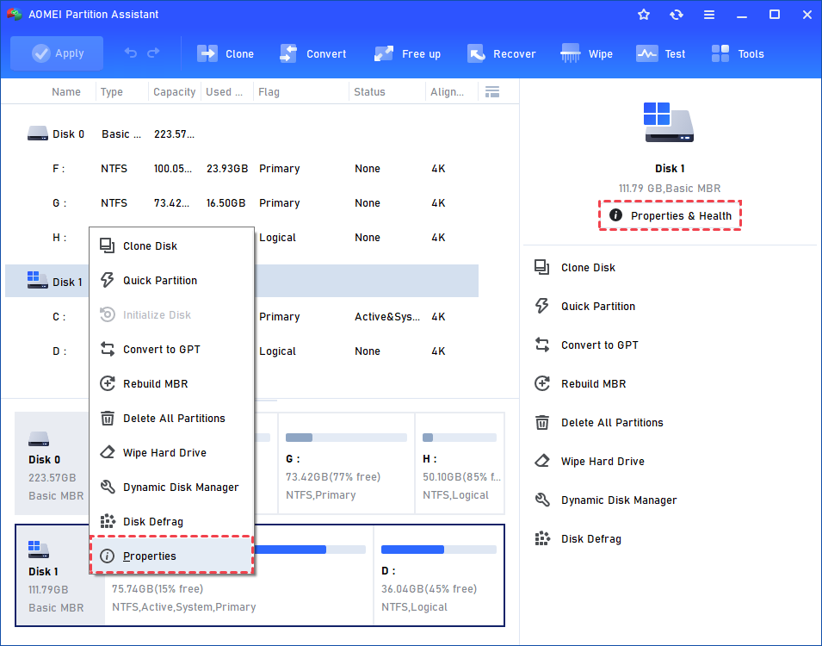This screenshot has height=646, width=822.
Task: Click the Quick Partition lightning icon in right panel
Action: point(542,306)
